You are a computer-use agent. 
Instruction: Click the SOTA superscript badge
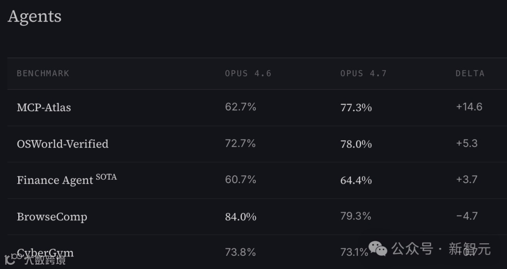[107, 177]
